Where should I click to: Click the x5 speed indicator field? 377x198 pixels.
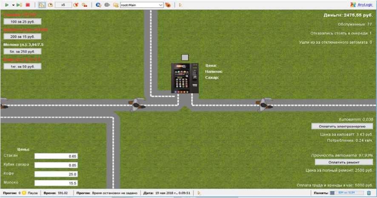click(x=63, y=5)
